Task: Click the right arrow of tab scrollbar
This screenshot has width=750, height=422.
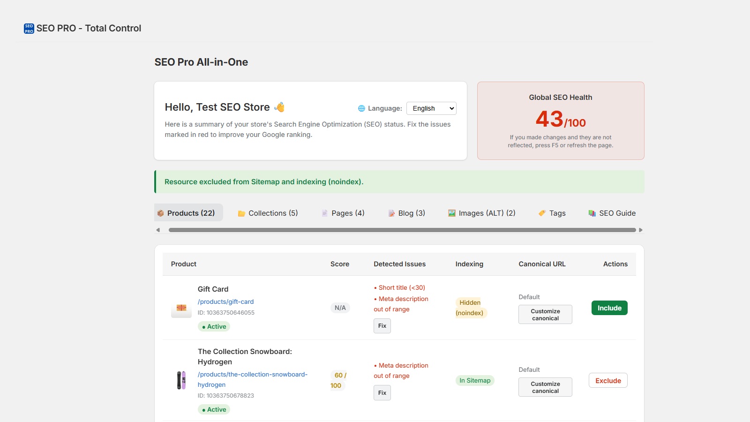Action: pos(641,230)
